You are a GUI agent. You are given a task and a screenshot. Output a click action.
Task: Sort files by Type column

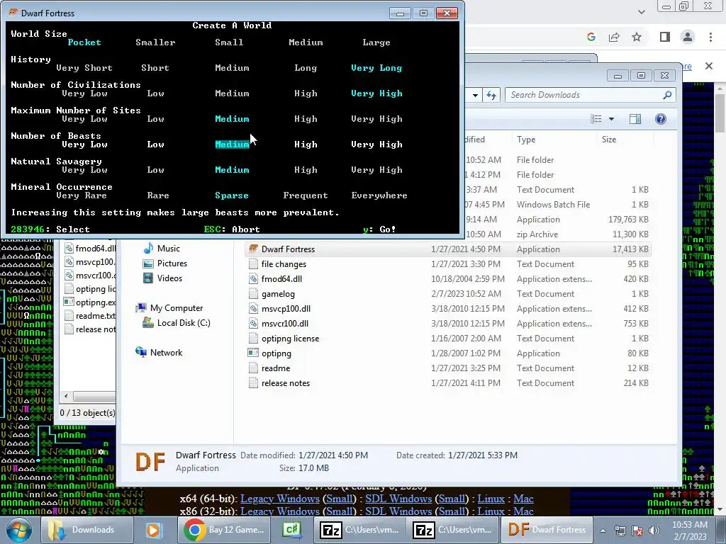tap(554, 140)
